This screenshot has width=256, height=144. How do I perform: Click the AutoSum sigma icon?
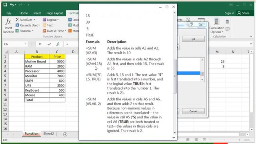click(x=17, y=20)
